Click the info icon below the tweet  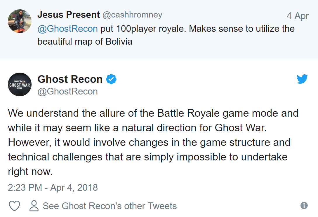[x=304, y=206]
